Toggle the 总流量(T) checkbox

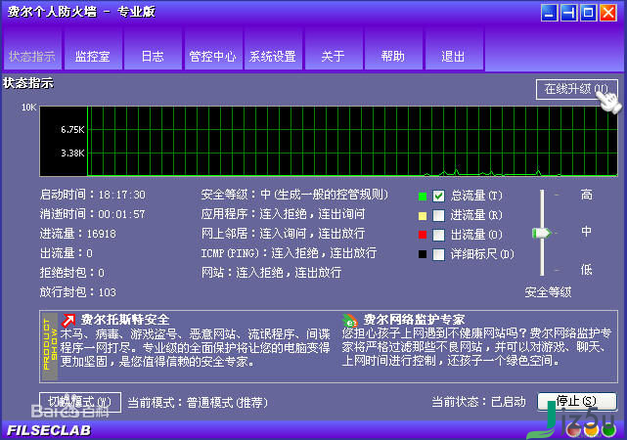[438, 196]
